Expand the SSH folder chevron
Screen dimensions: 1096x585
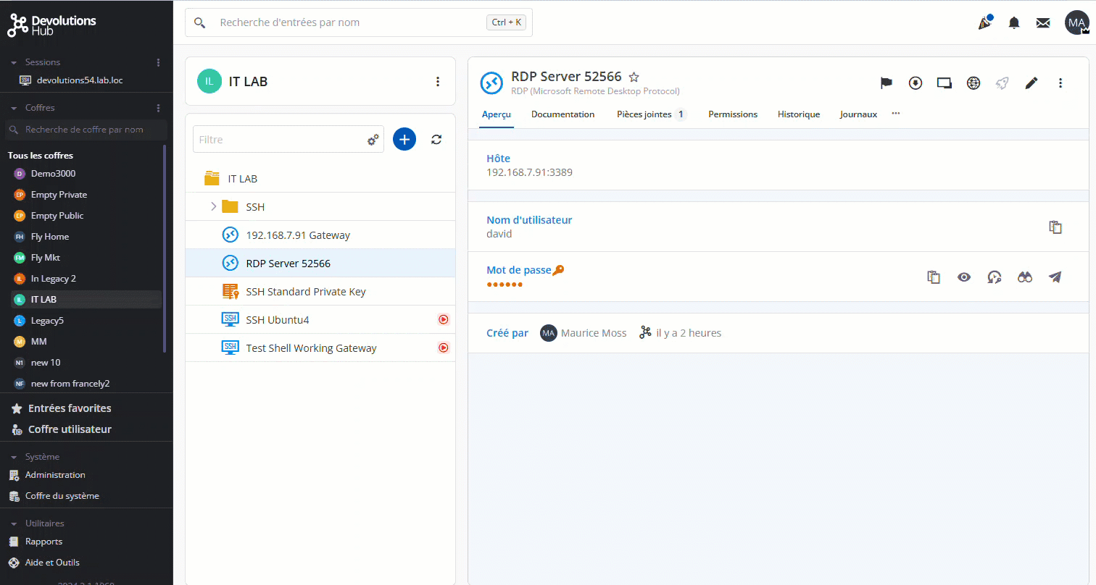pos(213,207)
